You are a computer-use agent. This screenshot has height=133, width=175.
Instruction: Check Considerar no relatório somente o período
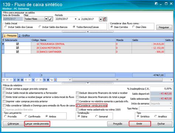[77, 101]
